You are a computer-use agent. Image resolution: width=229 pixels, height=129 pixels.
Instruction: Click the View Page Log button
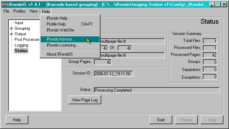[x=85, y=100]
